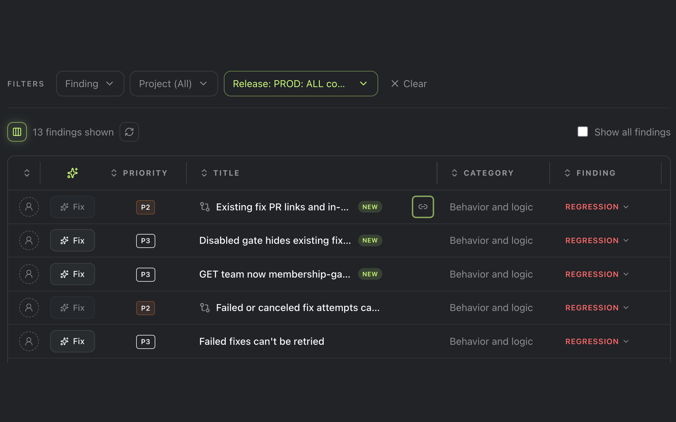Click Fix for Disabled gate hides existing fix
The width and height of the screenshot is (676, 422).
click(72, 241)
